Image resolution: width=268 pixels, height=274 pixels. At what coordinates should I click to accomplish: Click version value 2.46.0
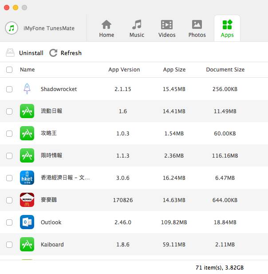(x=123, y=222)
